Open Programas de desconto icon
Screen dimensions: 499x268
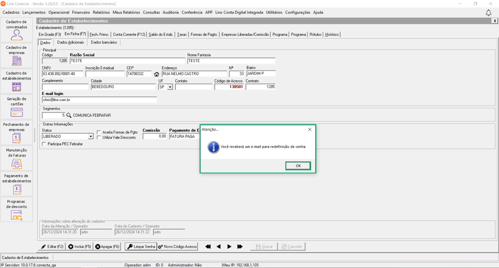point(17,215)
